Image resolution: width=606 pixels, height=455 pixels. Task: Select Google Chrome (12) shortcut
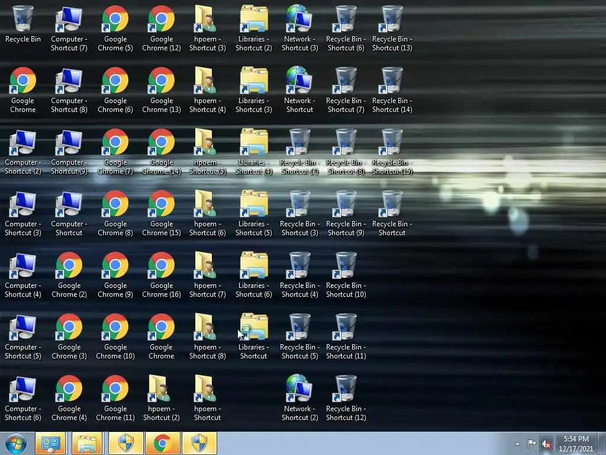pos(161,28)
